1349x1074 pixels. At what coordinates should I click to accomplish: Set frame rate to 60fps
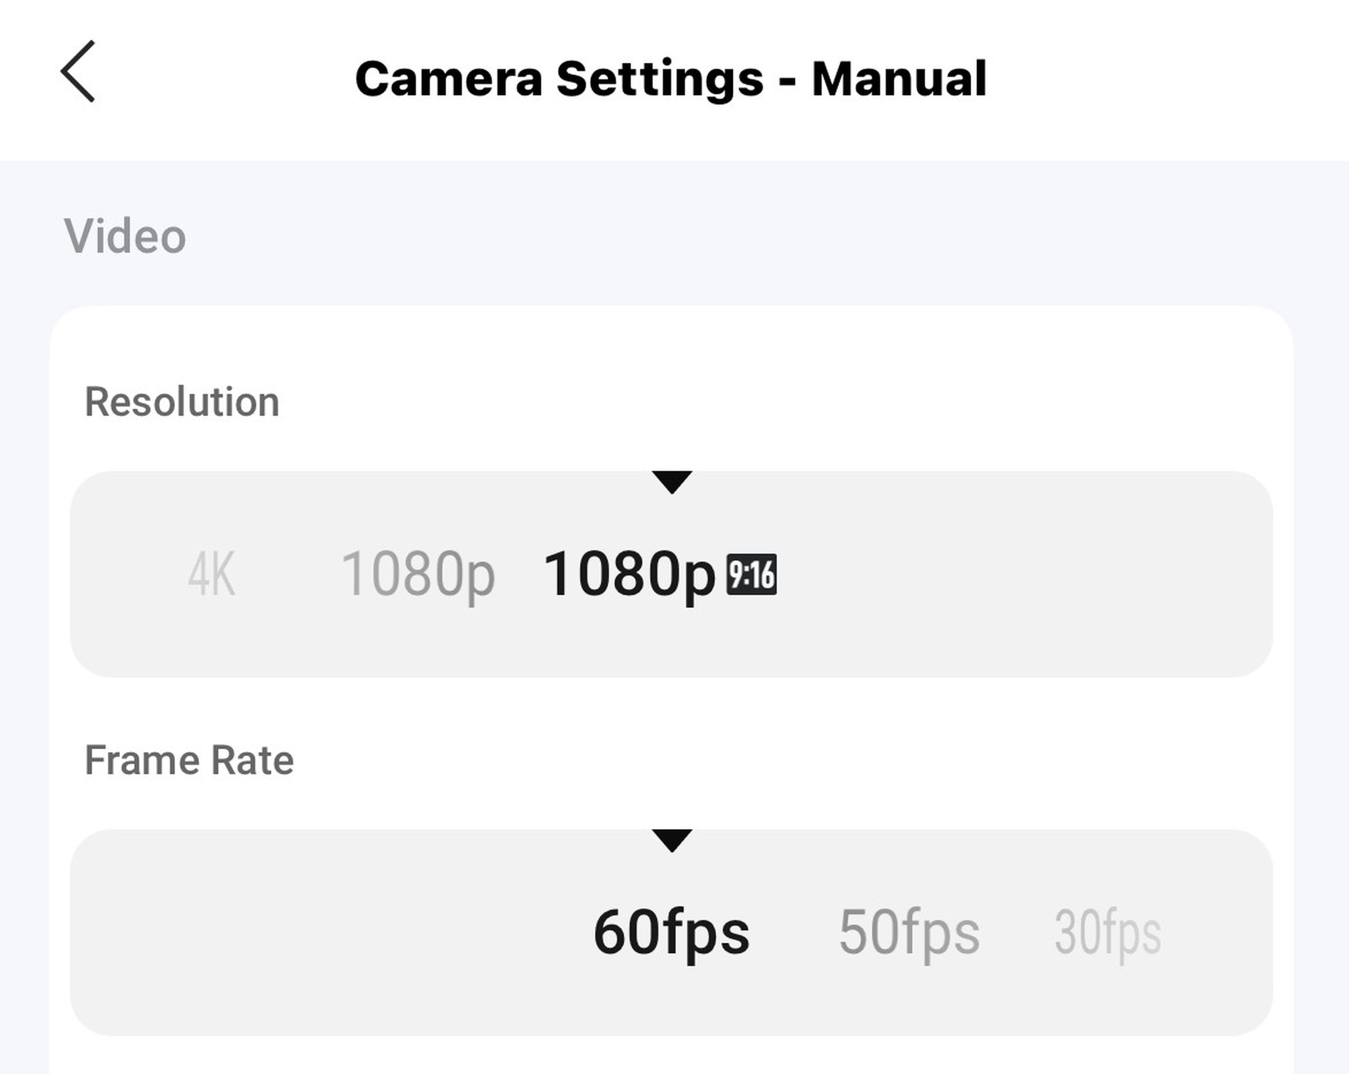(x=671, y=932)
